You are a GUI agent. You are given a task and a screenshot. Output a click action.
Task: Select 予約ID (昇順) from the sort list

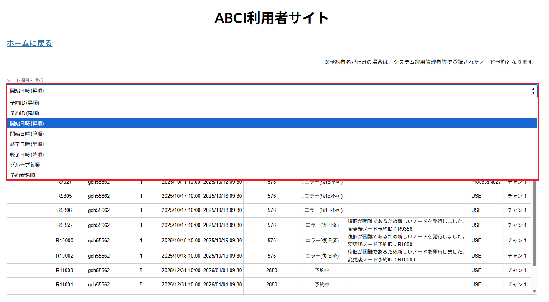(x=25, y=103)
